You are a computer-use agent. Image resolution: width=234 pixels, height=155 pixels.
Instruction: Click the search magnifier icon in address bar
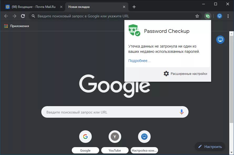coord(33,16)
